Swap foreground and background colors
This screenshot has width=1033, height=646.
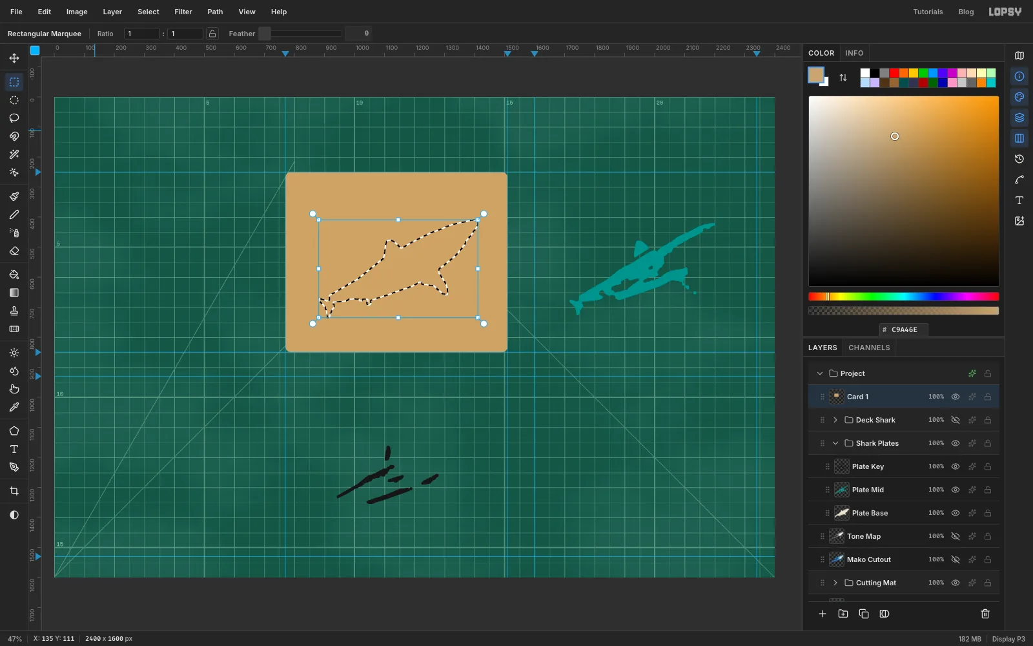(843, 78)
